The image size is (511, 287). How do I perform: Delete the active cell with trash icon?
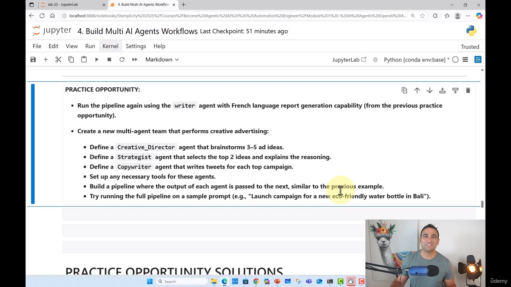click(x=468, y=90)
